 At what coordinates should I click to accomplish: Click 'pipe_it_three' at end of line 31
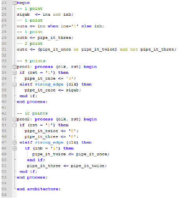tap(157, 49)
